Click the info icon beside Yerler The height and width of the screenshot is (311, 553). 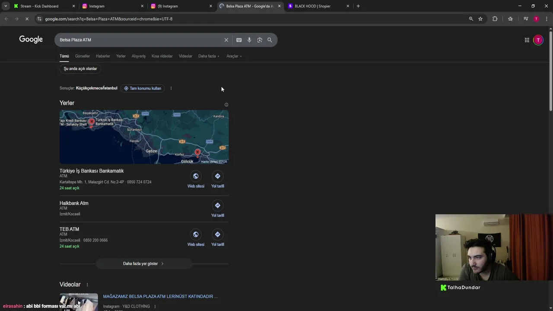[x=226, y=105]
